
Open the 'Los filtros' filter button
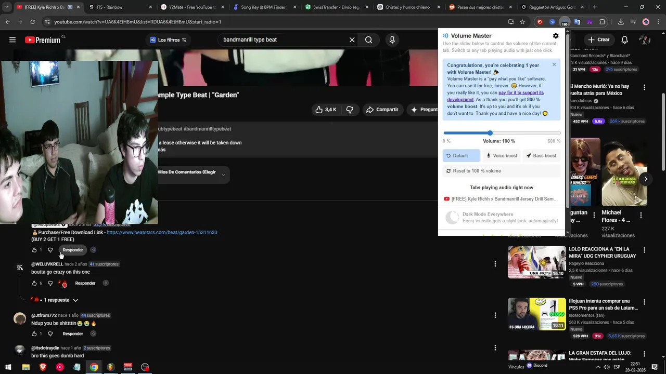(168, 40)
